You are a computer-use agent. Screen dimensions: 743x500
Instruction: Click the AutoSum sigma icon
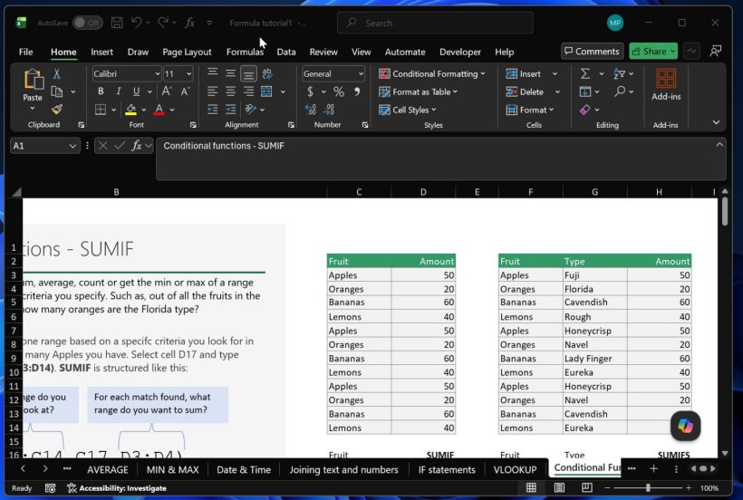point(585,73)
